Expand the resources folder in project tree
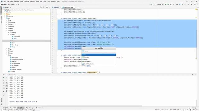The height and width of the screenshot is (111, 199). [x=5, y=16]
